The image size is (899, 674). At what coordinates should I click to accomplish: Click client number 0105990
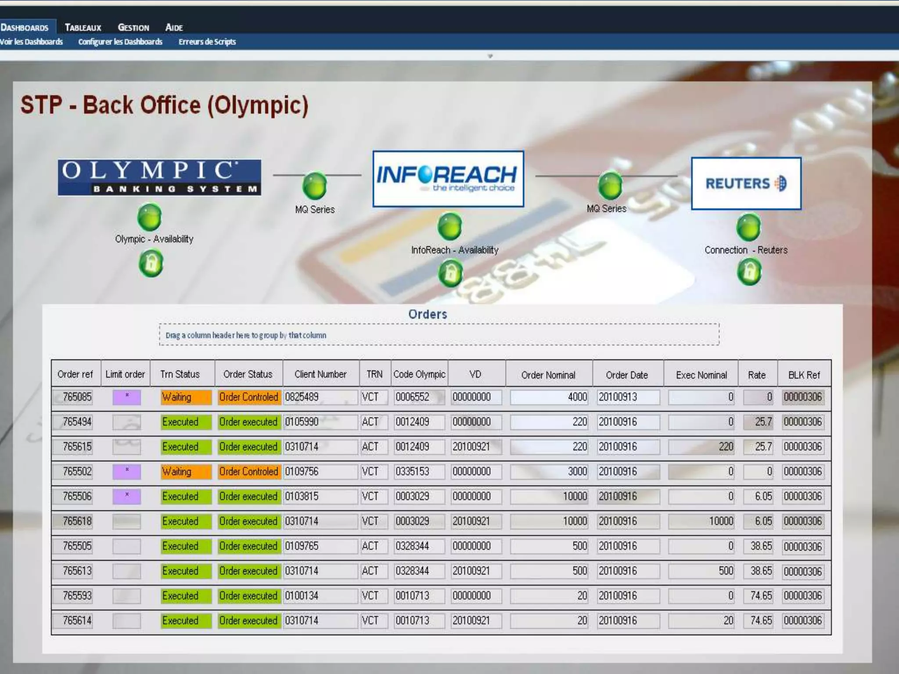click(320, 422)
